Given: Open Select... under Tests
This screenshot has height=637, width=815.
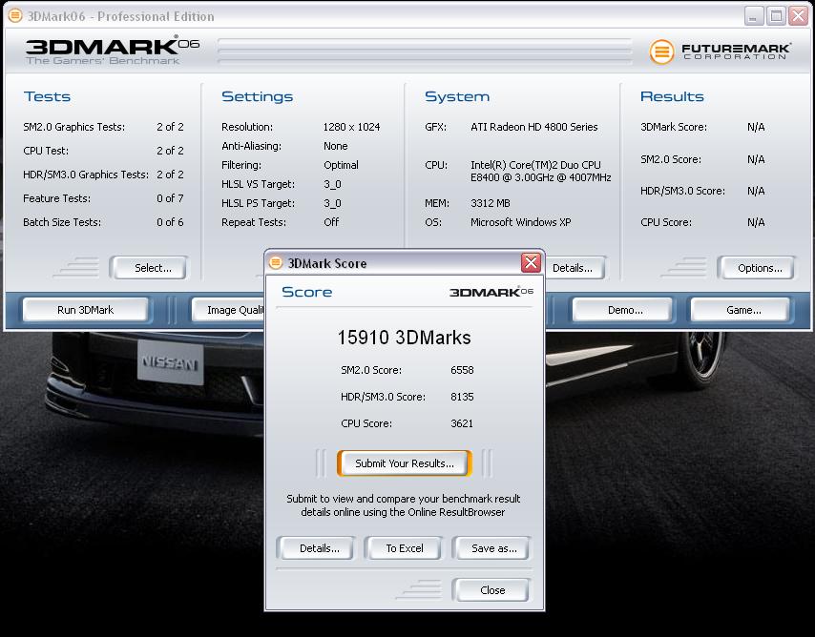Looking at the screenshot, I should pos(149,268).
